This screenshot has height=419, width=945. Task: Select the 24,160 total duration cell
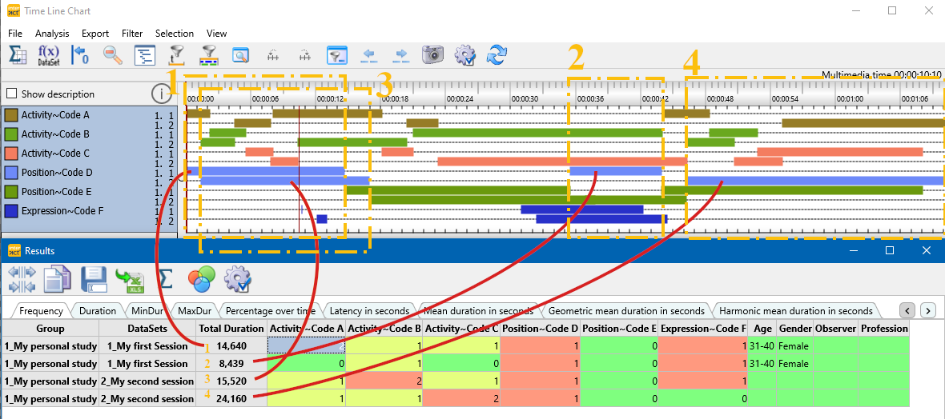click(231, 398)
